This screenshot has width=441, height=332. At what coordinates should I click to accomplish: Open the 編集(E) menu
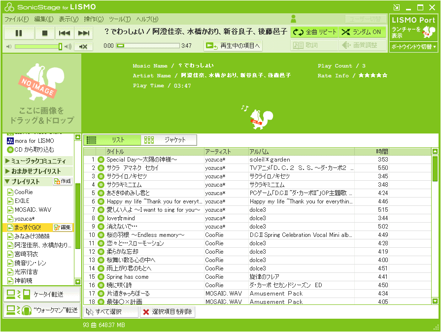(x=43, y=19)
